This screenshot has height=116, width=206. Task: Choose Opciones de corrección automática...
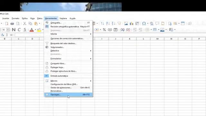pos(68,39)
